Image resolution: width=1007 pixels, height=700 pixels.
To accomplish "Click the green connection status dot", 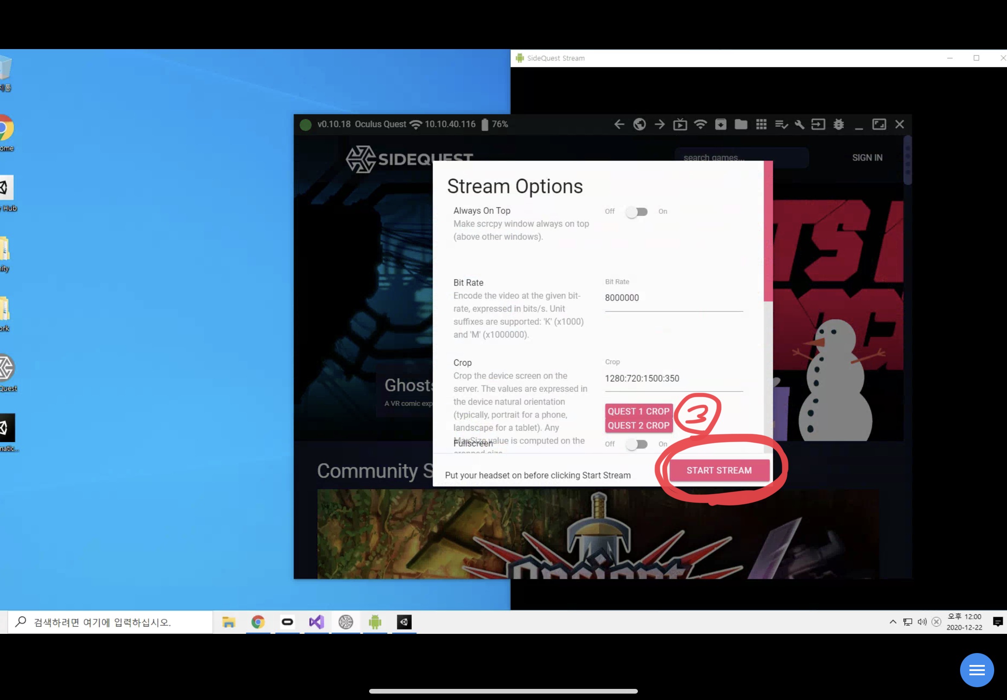I will click(x=306, y=125).
